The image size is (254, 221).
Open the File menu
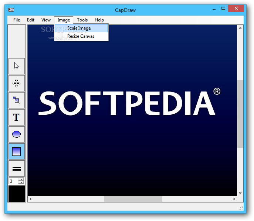click(17, 20)
